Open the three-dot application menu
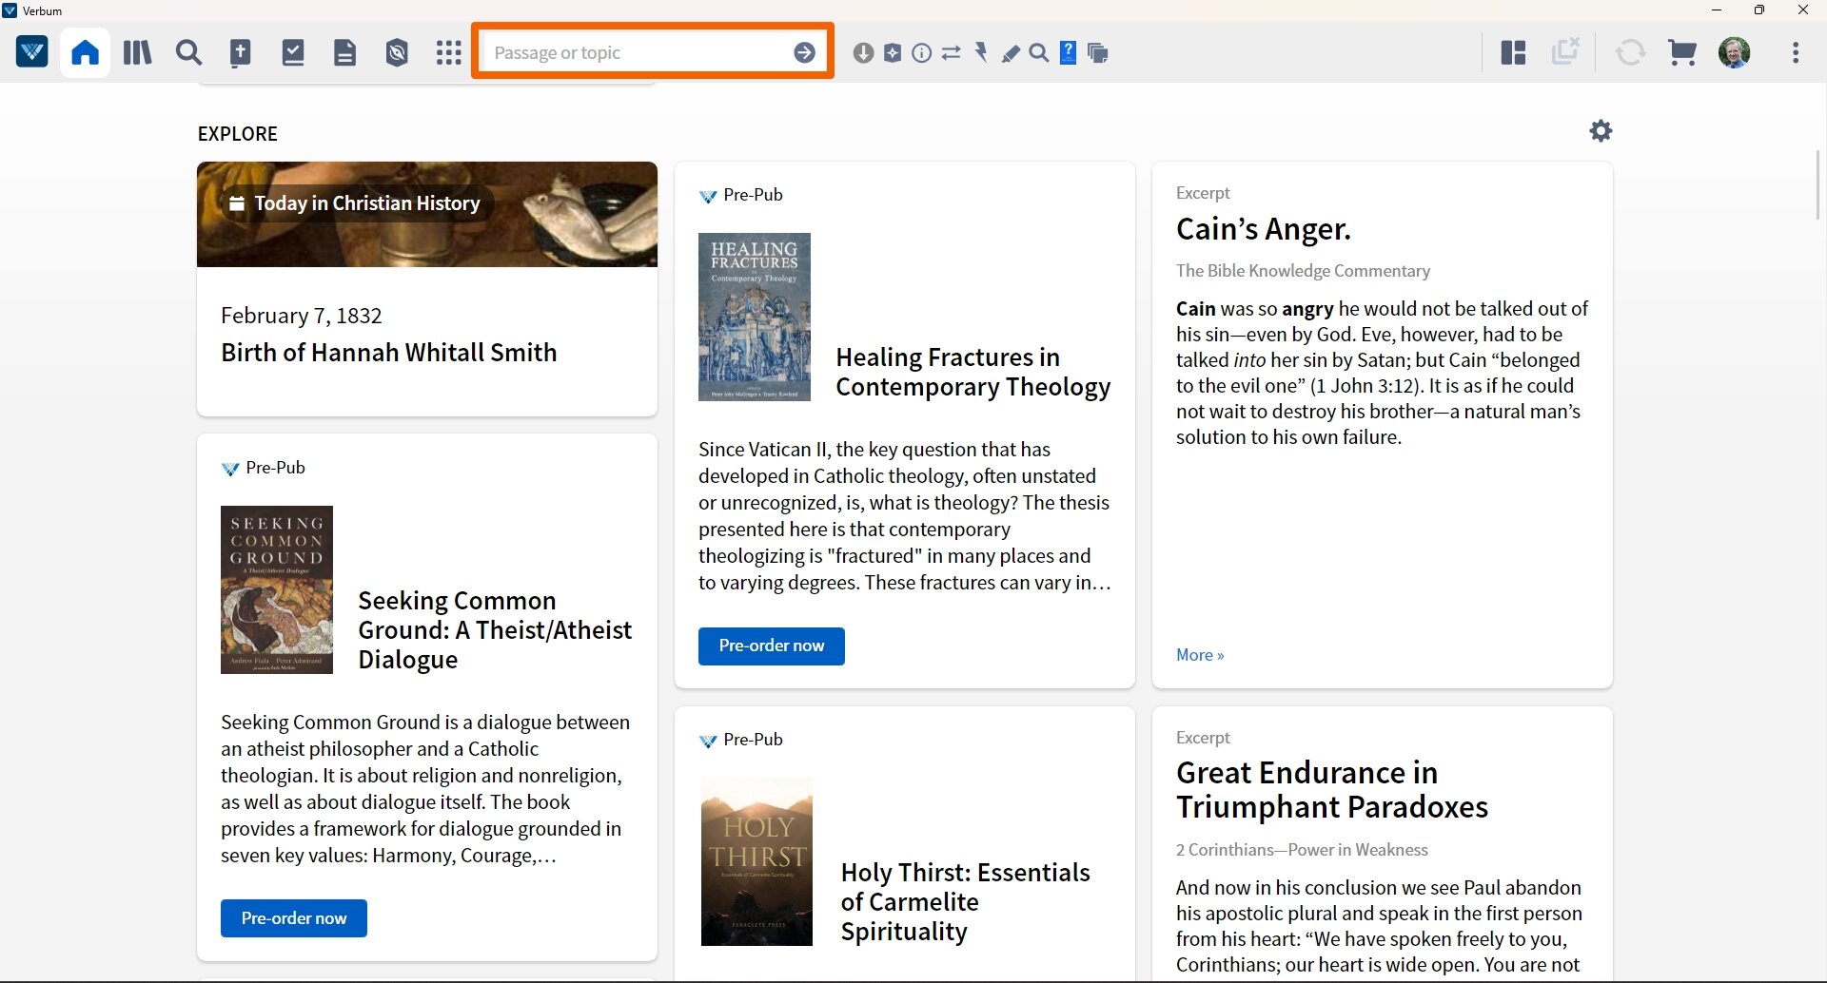This screenshot has height=983, width=1827. [1796, 52]
